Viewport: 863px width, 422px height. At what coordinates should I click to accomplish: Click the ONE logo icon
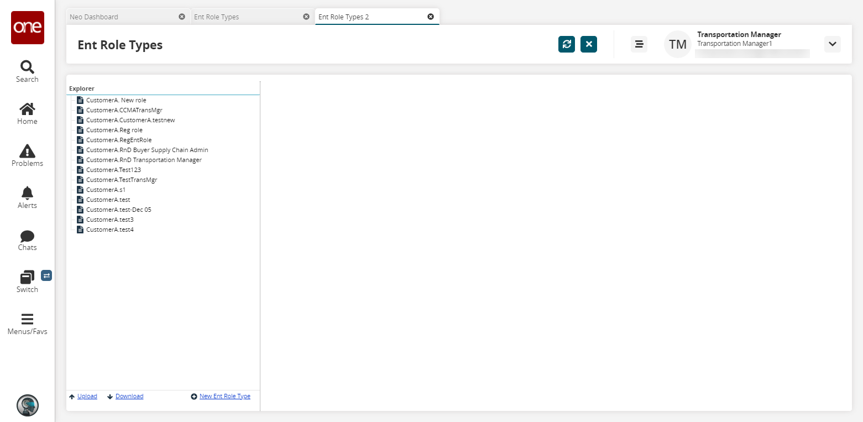28,28
